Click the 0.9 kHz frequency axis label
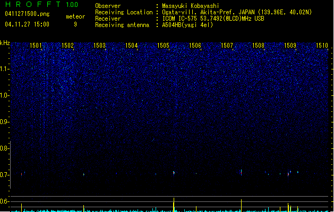The width and height of the screenshot is (334, 212). [4, 122]
